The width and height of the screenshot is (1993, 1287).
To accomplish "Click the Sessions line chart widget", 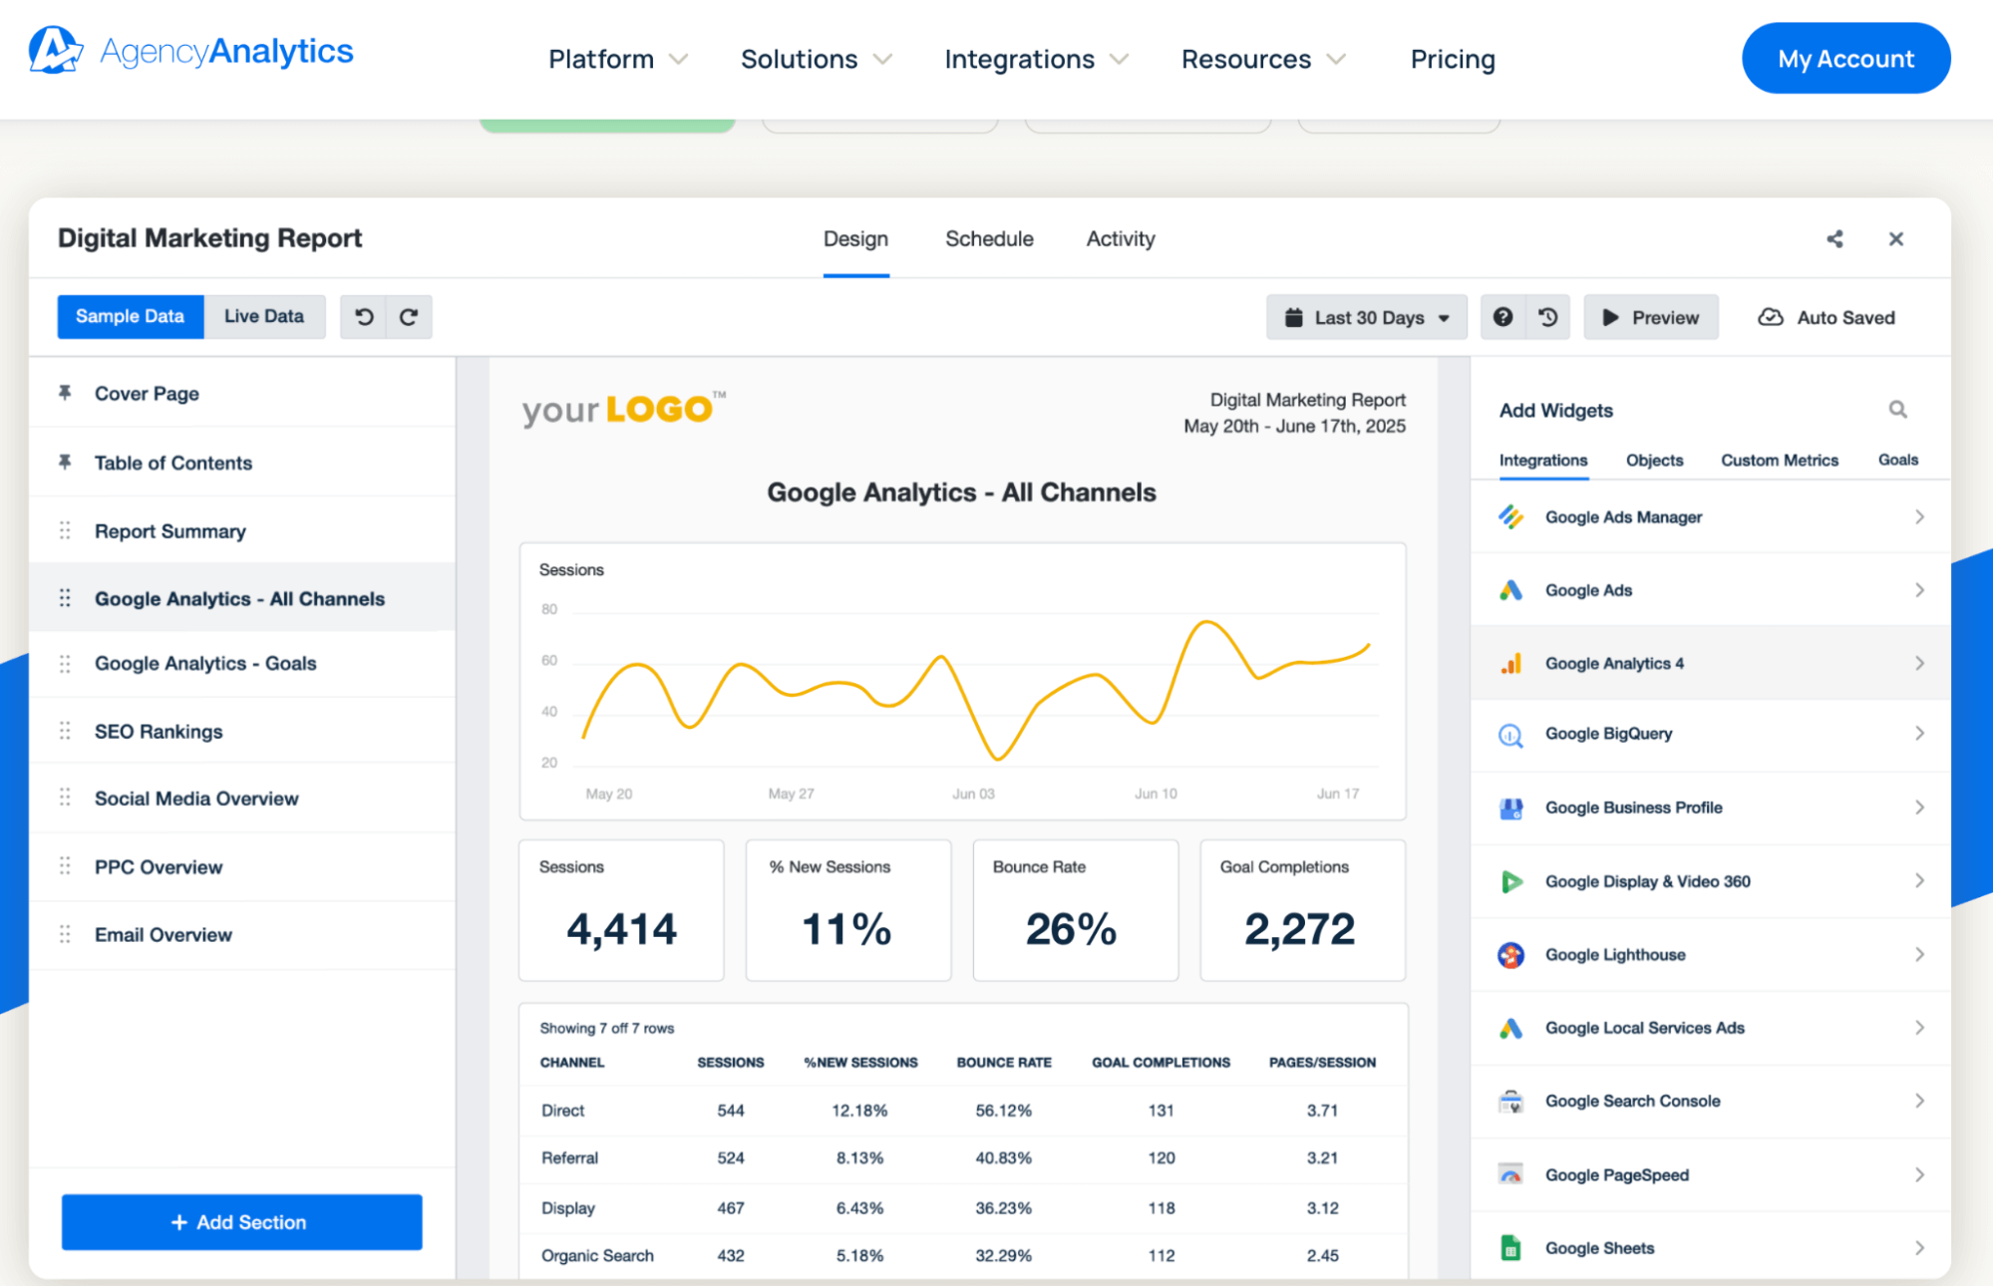I will [x=962, y=682].
